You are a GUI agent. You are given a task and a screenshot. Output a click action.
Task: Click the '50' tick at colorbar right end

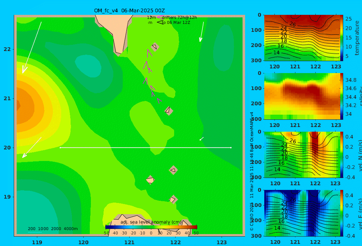tap(196, 233)
